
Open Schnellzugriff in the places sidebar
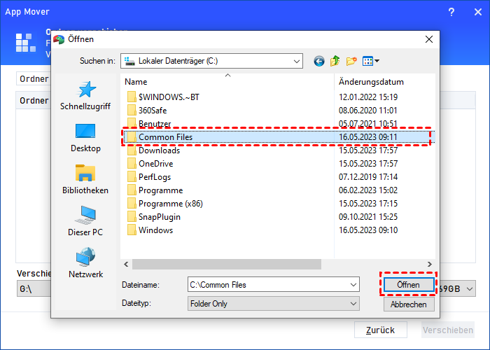pyautogui.click(x=85, y=96)
